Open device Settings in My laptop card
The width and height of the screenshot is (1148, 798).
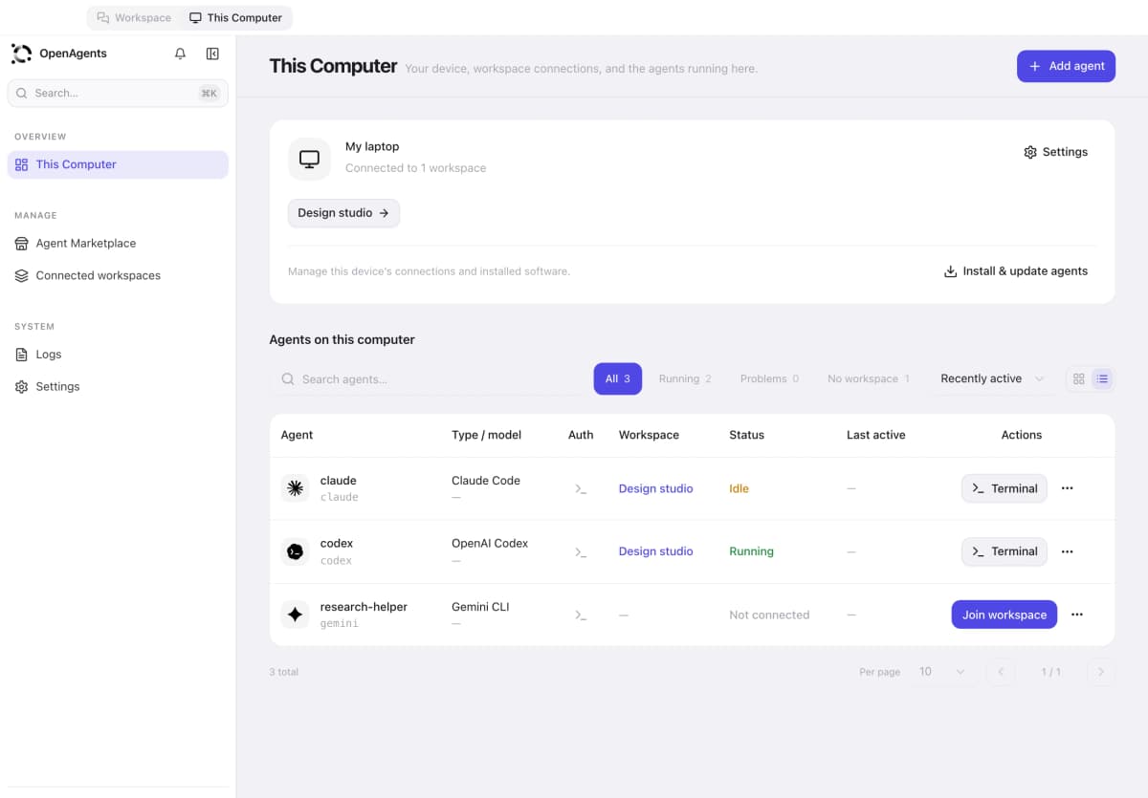(x=1055, y=152)
